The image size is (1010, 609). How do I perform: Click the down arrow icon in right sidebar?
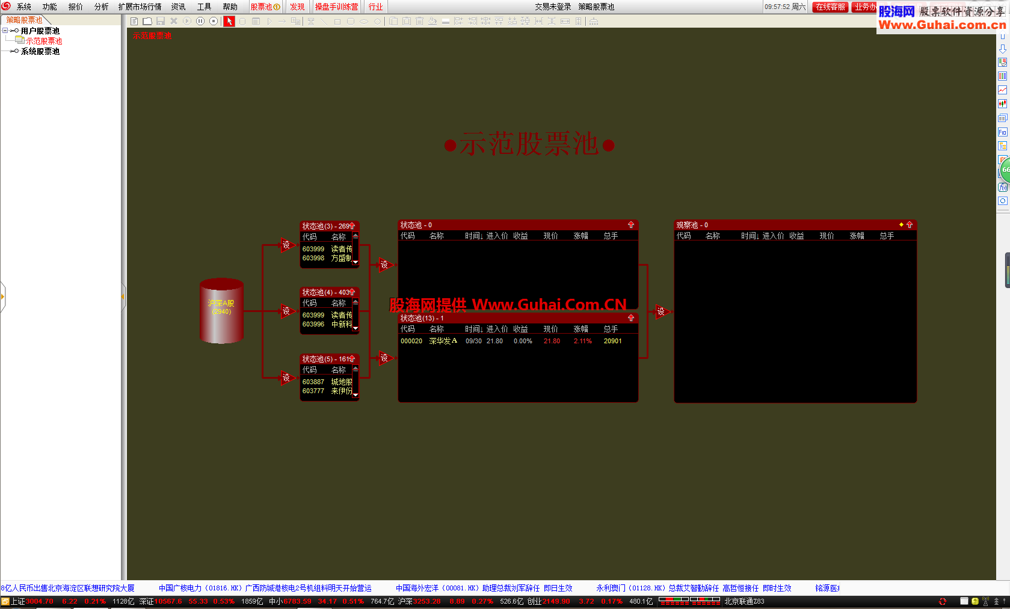(1003, 49)
